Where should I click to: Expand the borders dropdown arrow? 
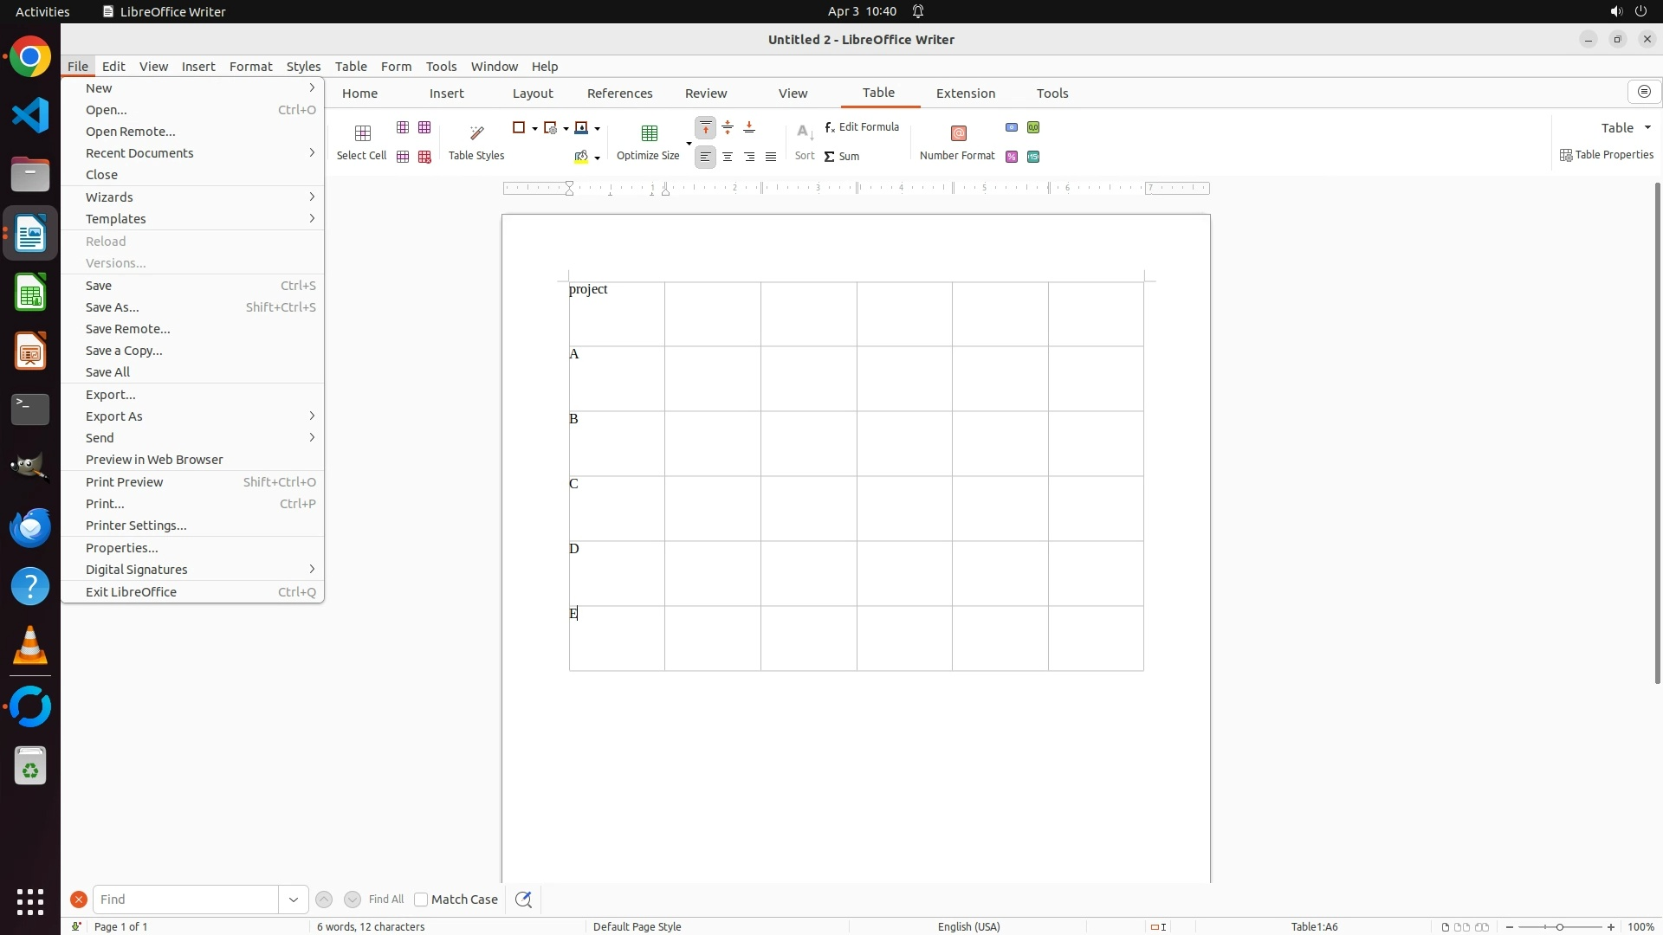tap(534, 128)
